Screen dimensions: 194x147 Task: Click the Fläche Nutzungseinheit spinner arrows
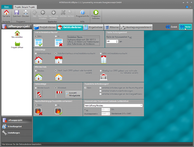coord(117,42)
